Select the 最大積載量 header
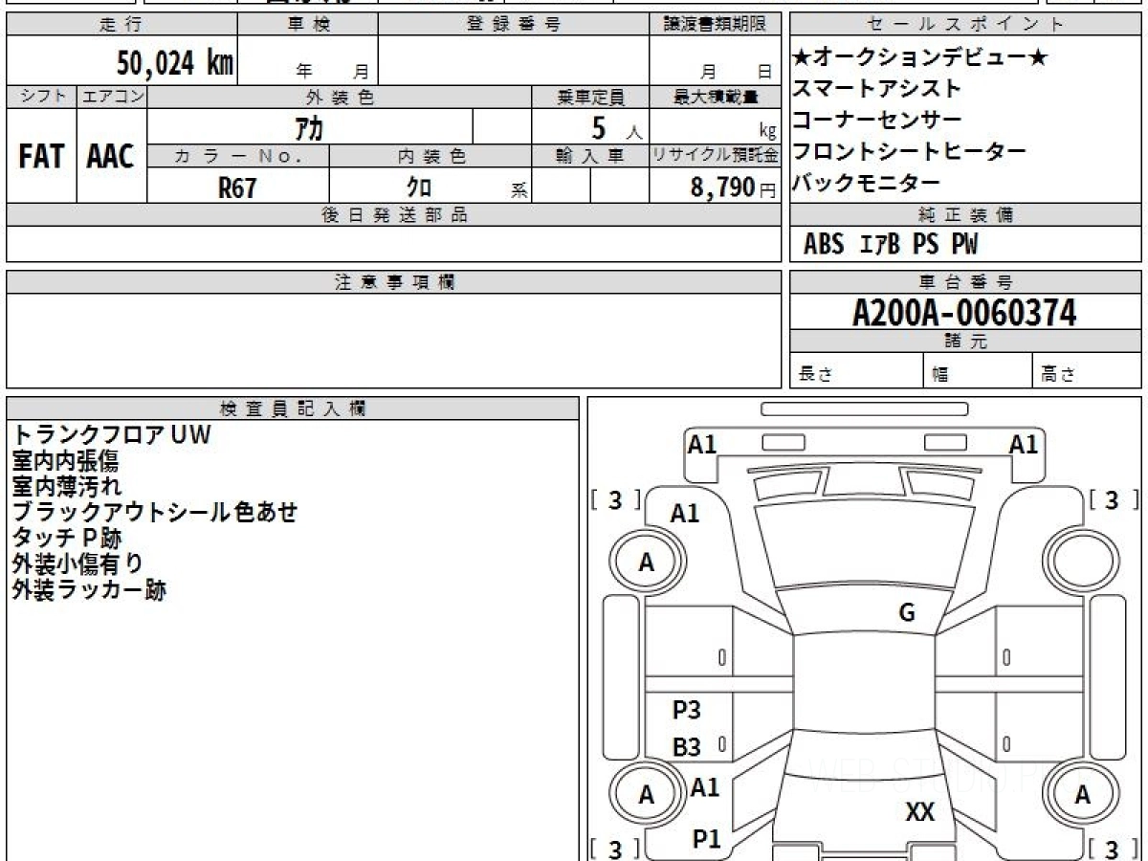 coord(715,97)
